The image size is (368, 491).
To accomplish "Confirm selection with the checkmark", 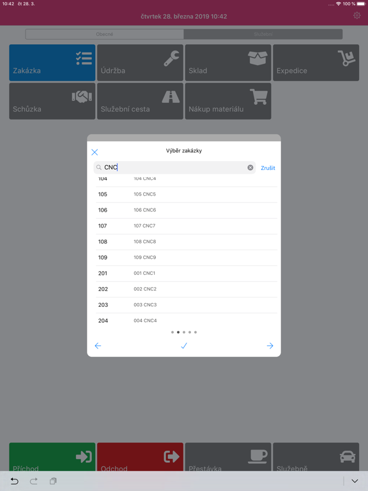I will (x=184, y=346).
